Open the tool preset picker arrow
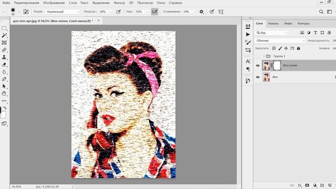The height and width of the screenshot is (189, 336). point(4,12)
